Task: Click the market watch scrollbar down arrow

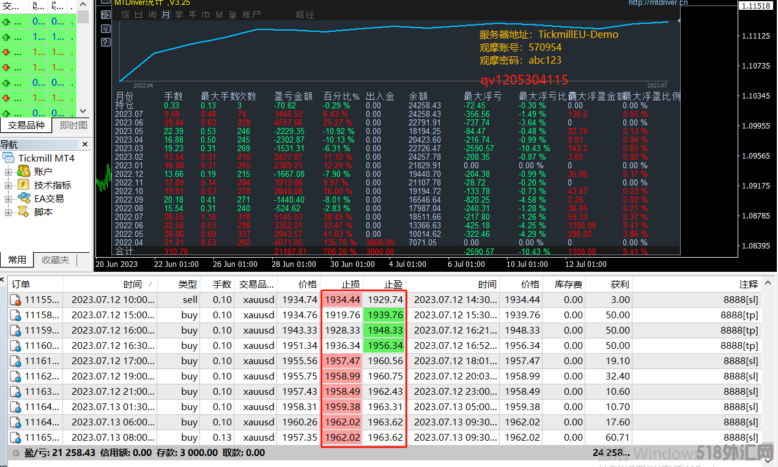Action: [83, 111]
